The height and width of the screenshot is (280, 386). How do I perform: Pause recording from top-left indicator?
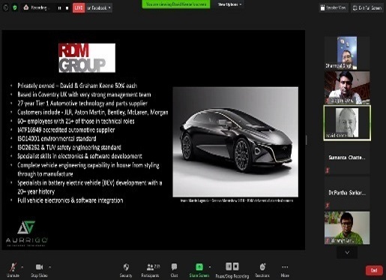(59, 8)
